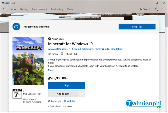Minimize the Microsoft Store window
The height and width of the screenshot is (113, 168).
[x=150, y=3]
